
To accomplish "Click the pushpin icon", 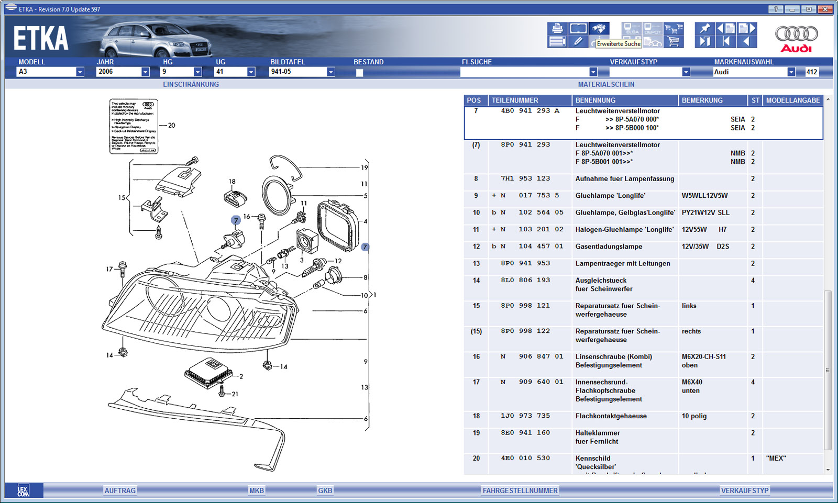I will [x=705, y=28].
